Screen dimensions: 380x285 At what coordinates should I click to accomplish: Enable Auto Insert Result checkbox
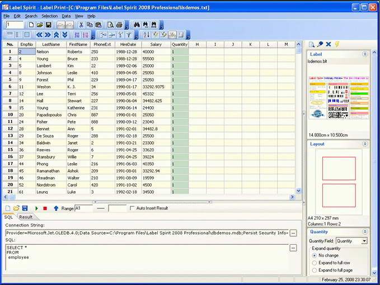point(132,208)
